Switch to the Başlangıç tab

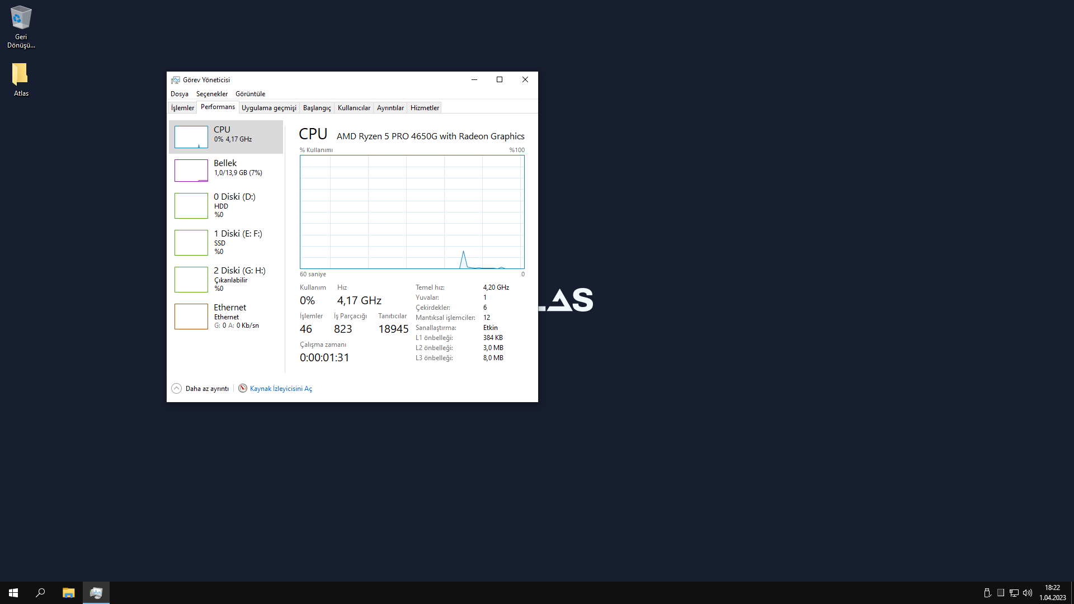(x=317, y=108)
